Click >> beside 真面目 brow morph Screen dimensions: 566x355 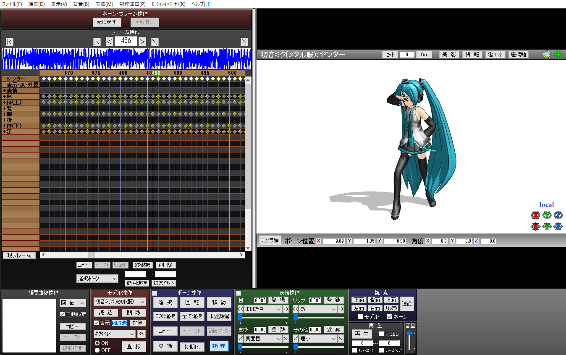point(286,339)
